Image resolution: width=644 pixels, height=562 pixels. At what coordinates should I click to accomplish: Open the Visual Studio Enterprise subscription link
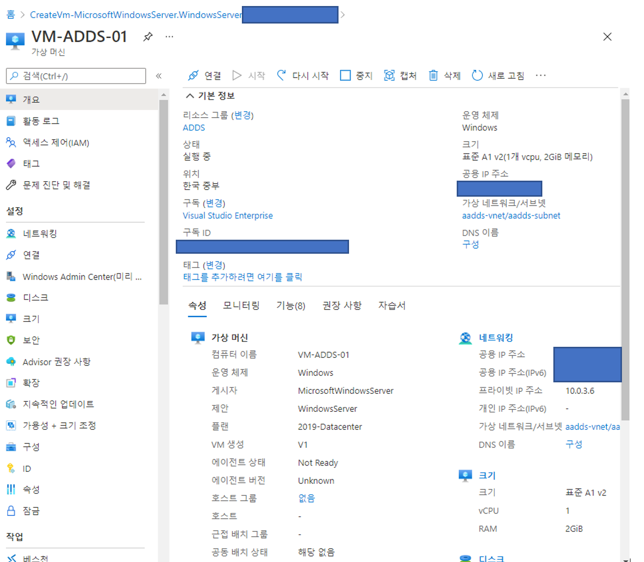click(x=228, y=216)
